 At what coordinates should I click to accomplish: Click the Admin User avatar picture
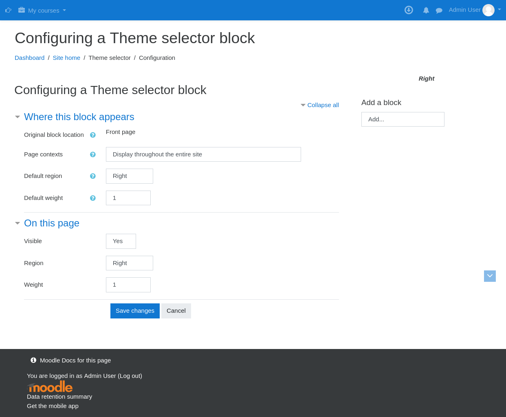pyautogui.click(x=488, y=10)
